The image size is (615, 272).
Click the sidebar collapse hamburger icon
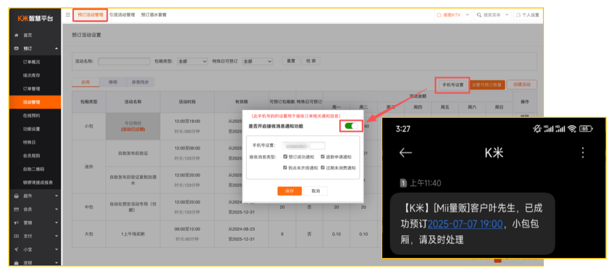coord(68,15)
